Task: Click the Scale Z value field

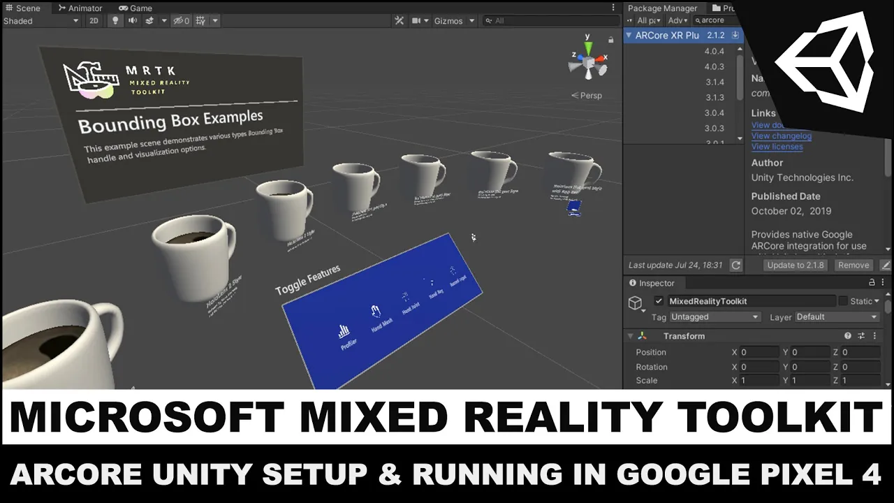Action: pos(860,381)
